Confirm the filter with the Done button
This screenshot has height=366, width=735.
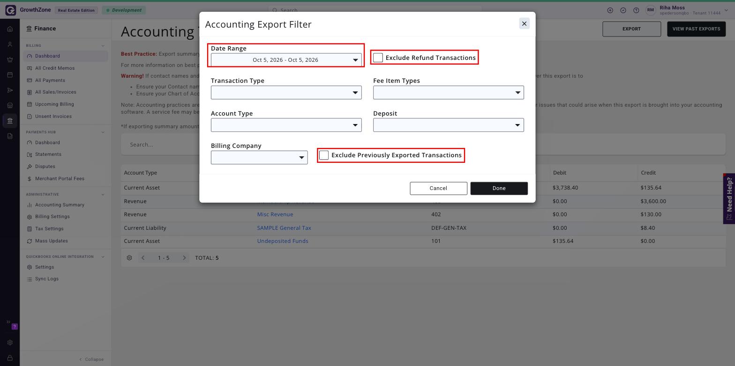point(499,188)
